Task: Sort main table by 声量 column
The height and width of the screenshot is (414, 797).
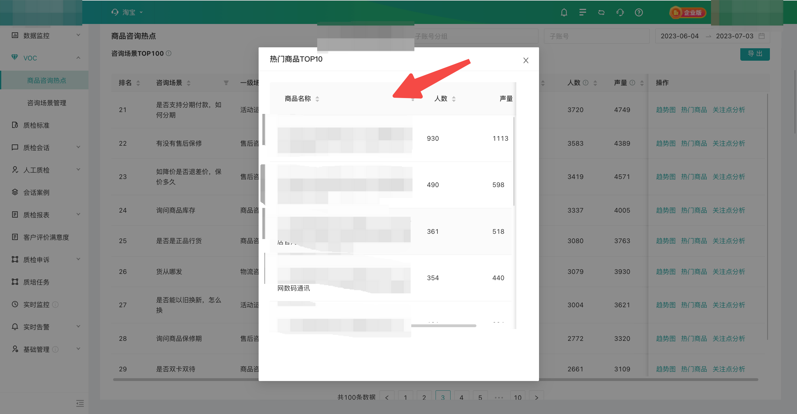Action: pos(642,83)
